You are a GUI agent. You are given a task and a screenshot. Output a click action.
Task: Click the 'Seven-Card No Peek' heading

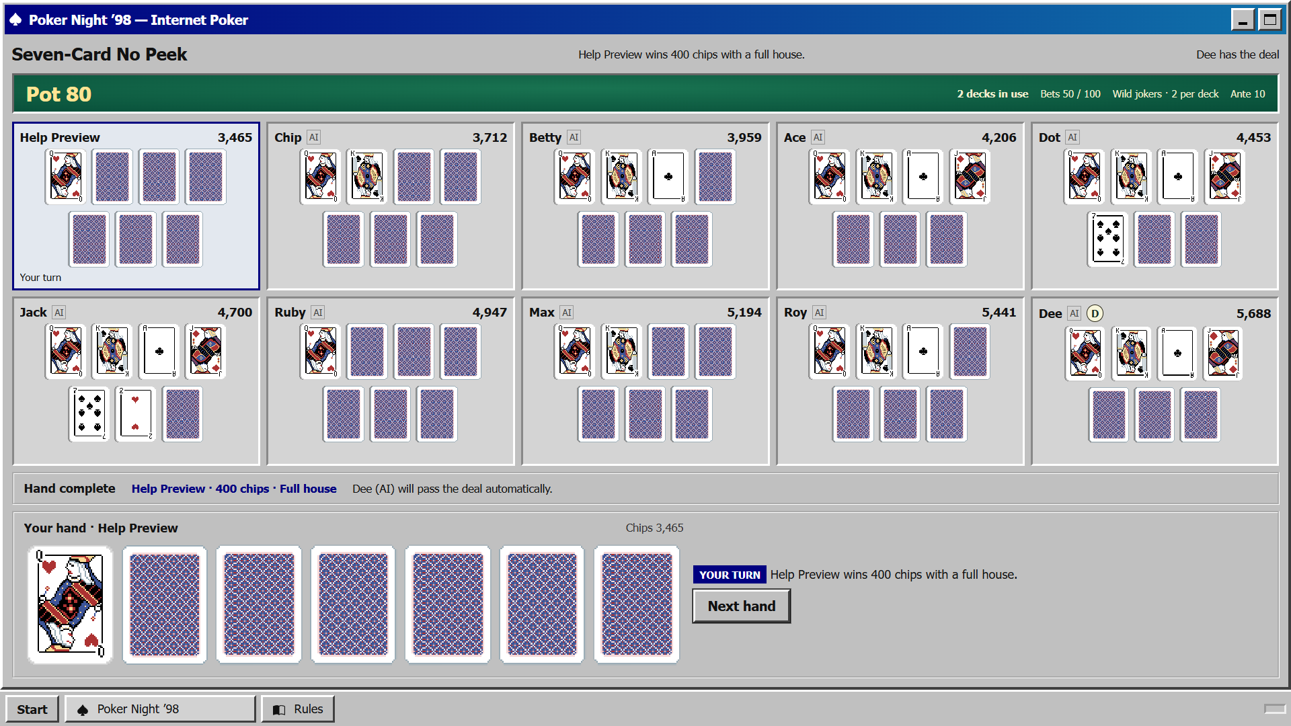tap(99, 54)
